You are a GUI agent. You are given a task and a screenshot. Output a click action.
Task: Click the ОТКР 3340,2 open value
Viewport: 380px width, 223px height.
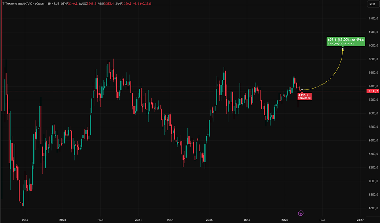click(x=69, y=4)
